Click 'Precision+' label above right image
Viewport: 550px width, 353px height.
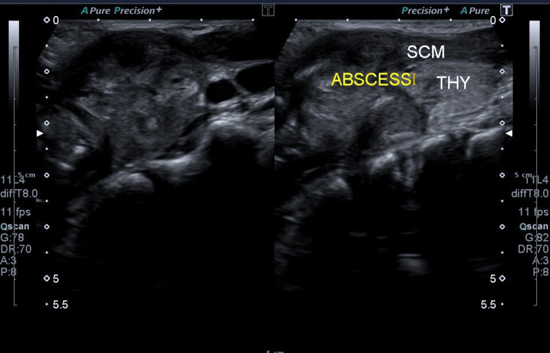(425, 10)
